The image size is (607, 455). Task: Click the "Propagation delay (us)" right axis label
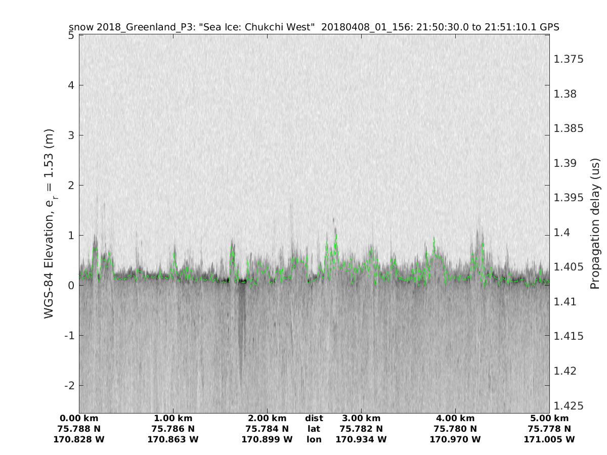coord(595,223)
